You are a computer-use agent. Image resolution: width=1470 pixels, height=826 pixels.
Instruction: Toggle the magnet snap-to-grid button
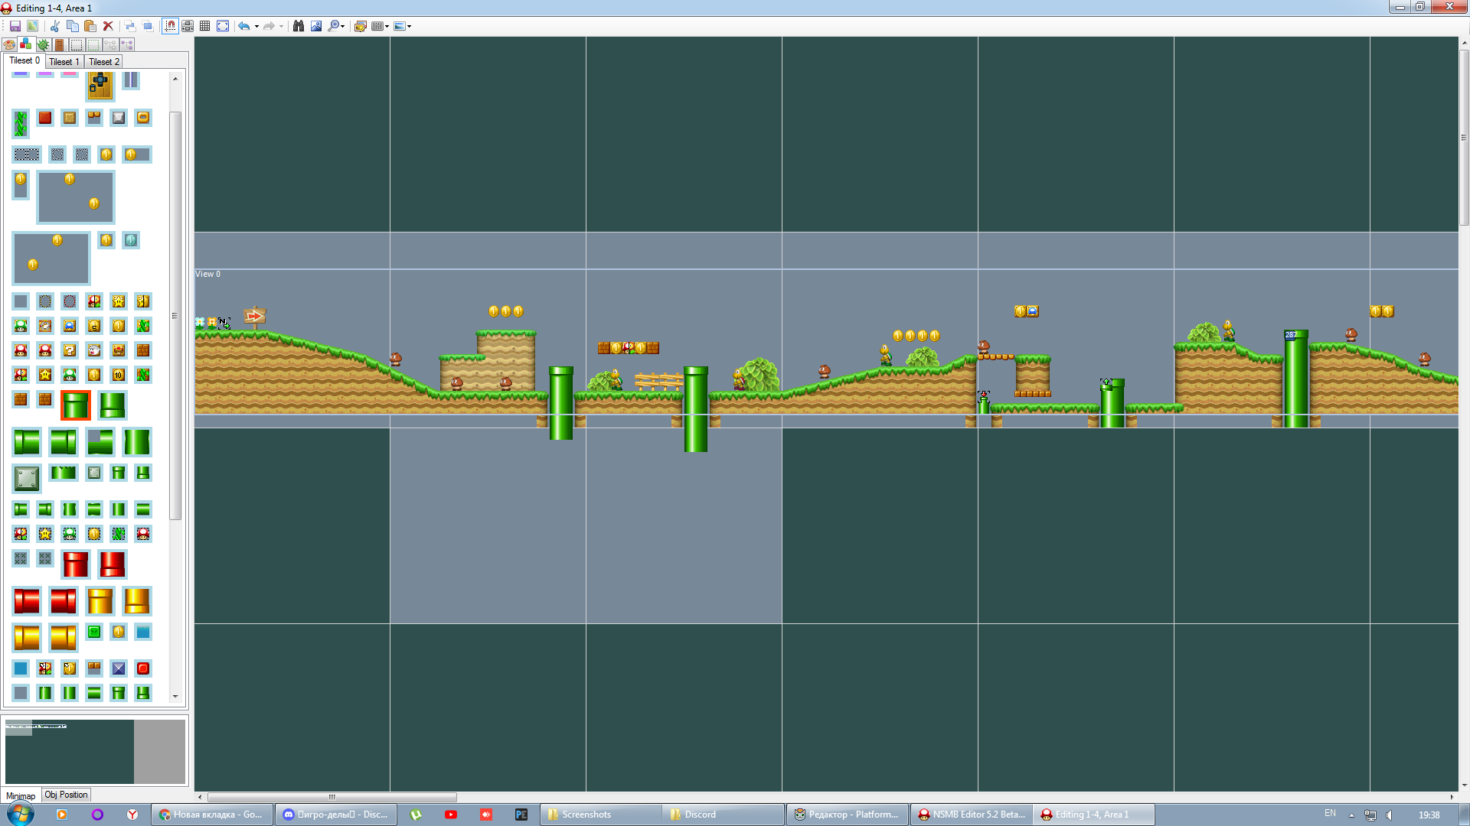170,26
